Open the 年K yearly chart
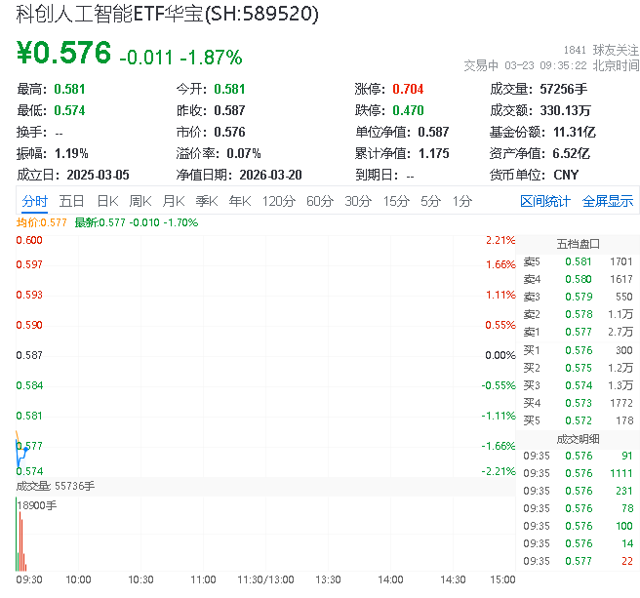Viewport: 640px width, 598px height. [240, 202]
